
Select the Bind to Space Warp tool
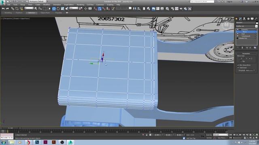21,8
